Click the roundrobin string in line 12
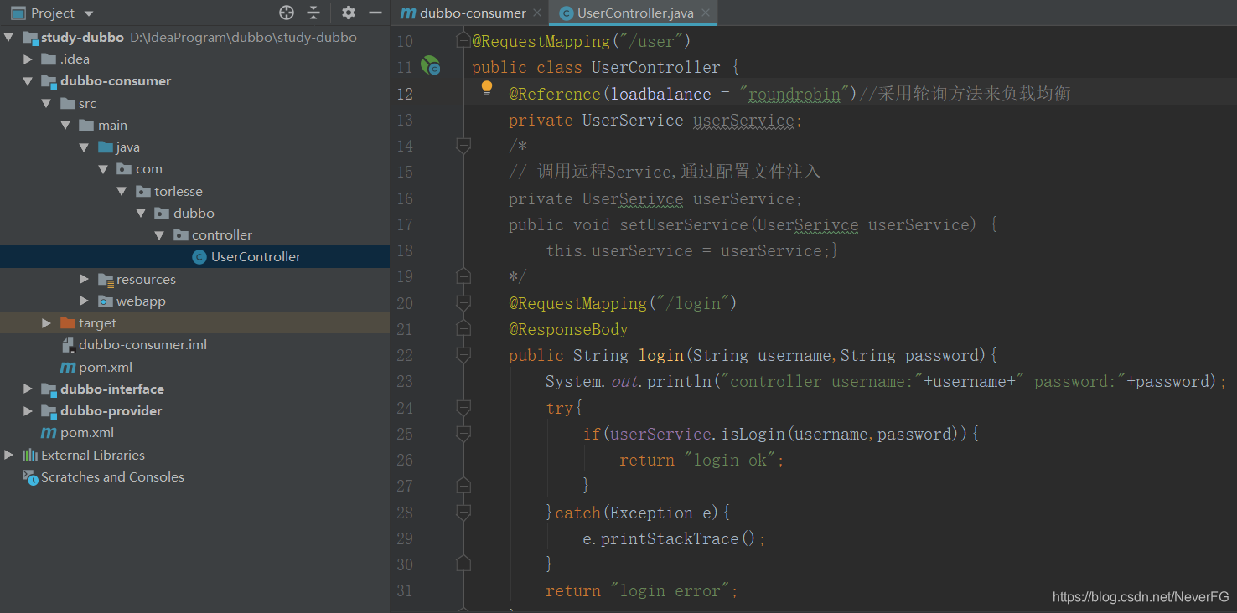 794,94
